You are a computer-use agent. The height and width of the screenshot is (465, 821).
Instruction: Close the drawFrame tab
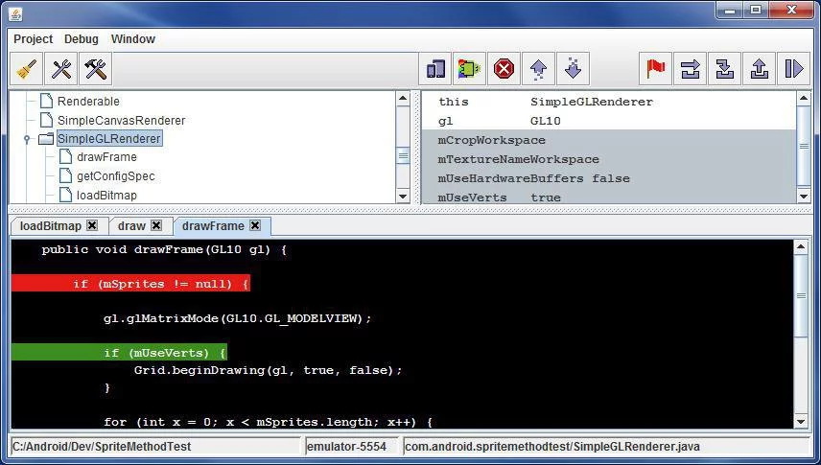[255, 225]
